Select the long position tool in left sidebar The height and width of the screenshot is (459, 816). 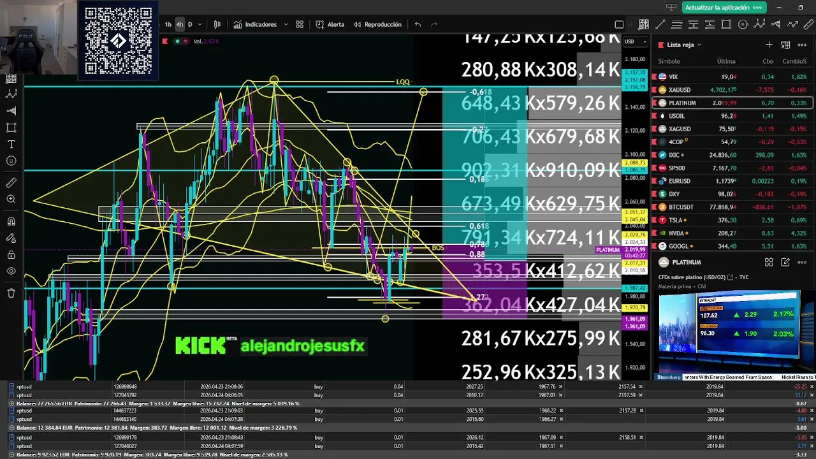[11, 110]
